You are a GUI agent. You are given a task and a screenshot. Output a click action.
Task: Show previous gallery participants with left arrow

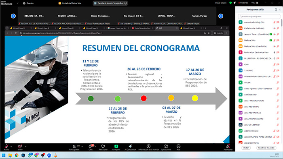pos(13,16)
